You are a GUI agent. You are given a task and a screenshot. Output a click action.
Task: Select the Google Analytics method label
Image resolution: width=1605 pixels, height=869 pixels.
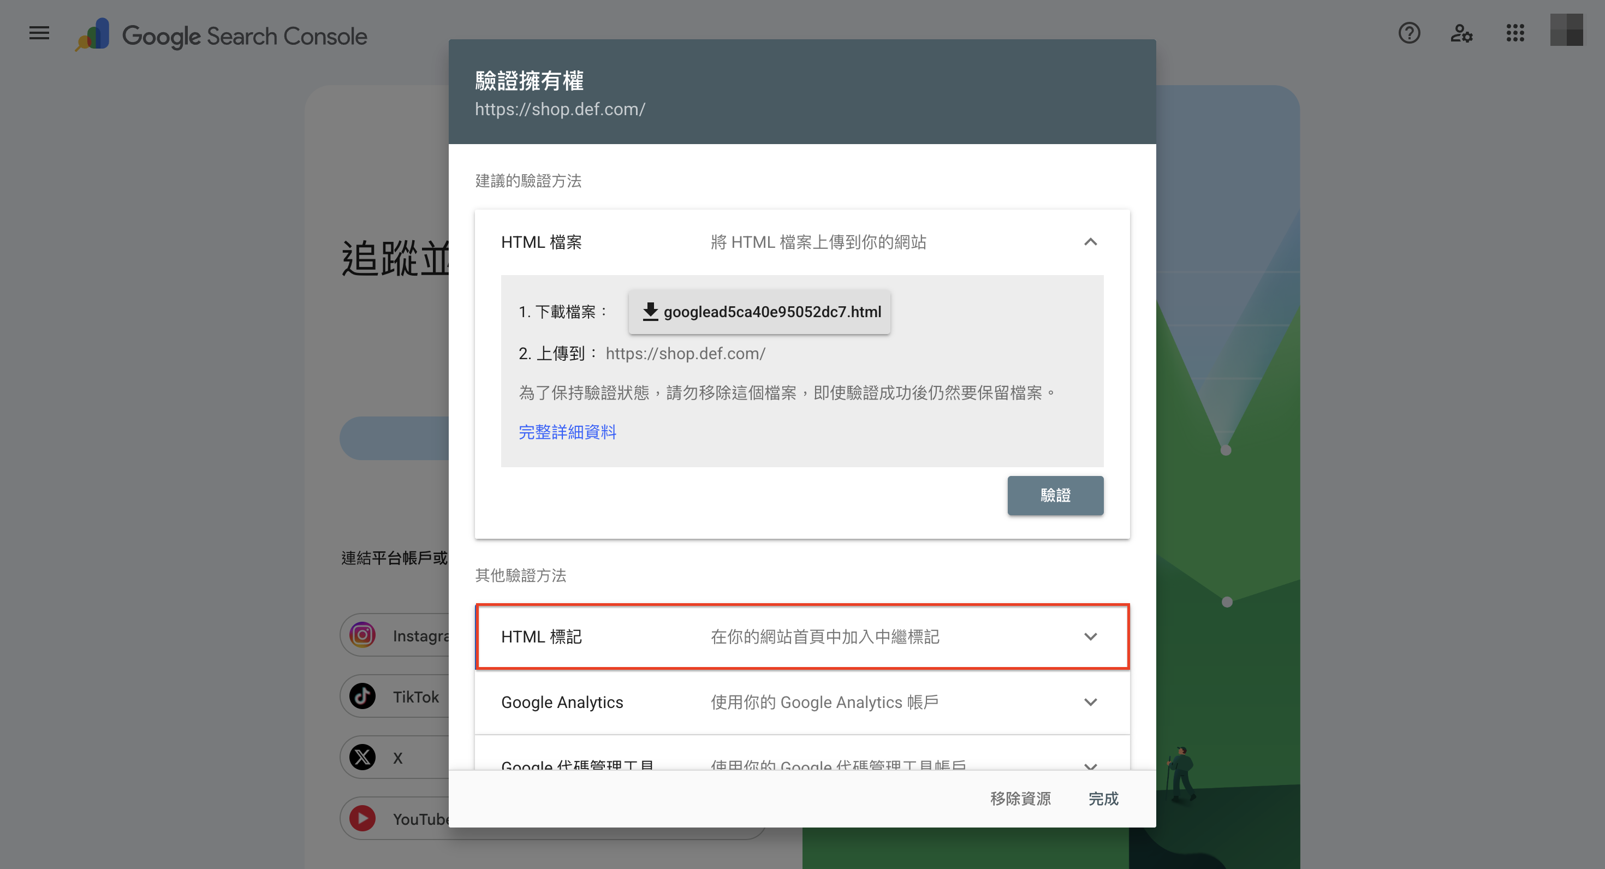(x=561, y=702)
